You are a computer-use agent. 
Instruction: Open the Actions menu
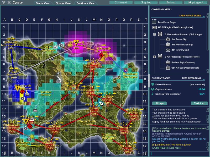(x=171, y=2)
